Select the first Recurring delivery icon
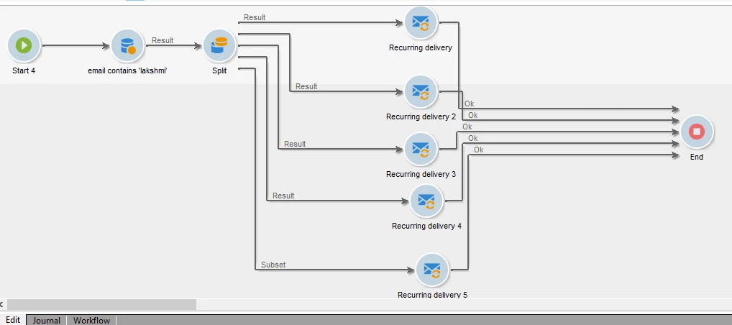The width and height of the screenshot is (732, 325). click(421, 22)
